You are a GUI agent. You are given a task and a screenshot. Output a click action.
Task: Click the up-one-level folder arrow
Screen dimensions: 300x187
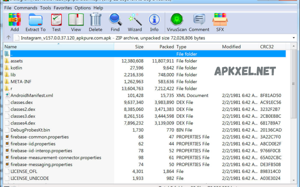[x=8, y=37]
